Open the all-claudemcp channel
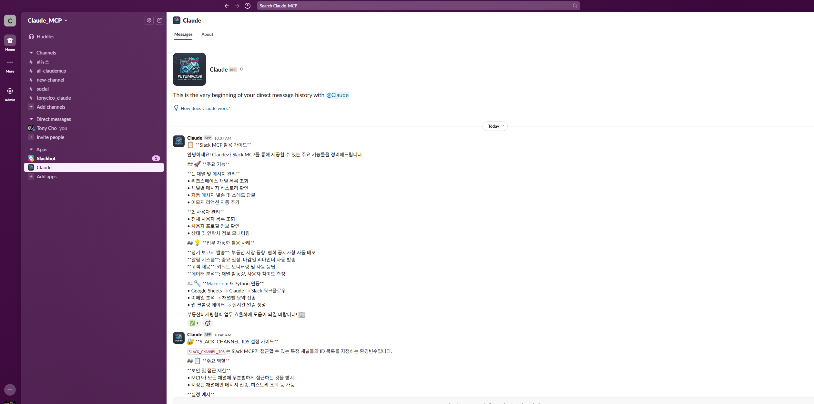The width and height of the screenshot is (814, 404). point(94,71)
